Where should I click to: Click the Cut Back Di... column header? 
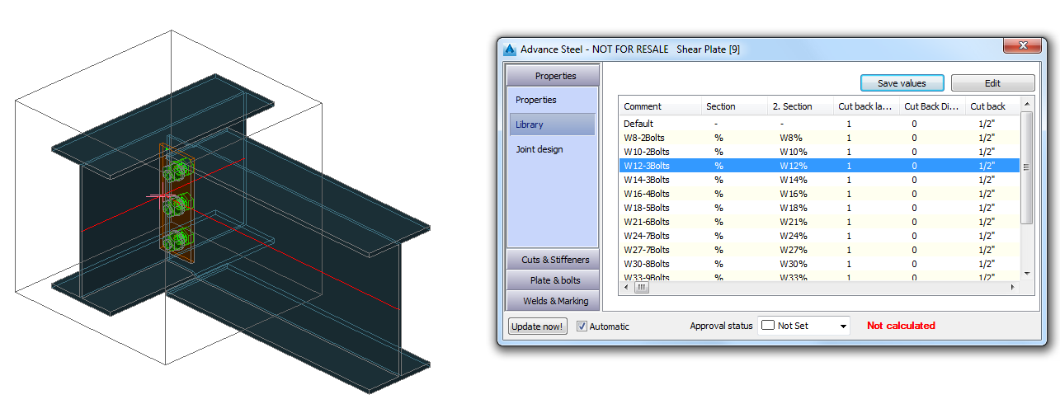tap(932, 106)
